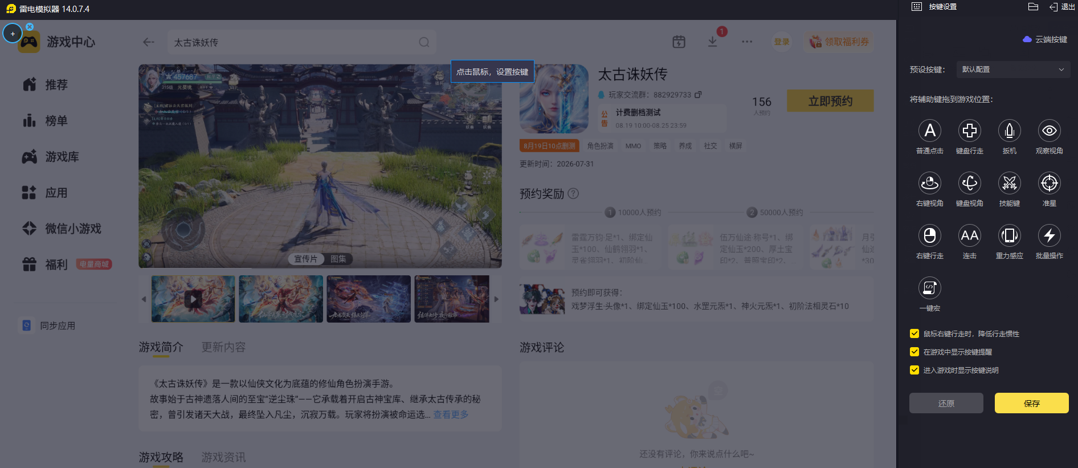The width and height of the screenshot is (1078, 468).
Task: Open the 云端按键 cloud keymap
Action: coord(1045,39)
